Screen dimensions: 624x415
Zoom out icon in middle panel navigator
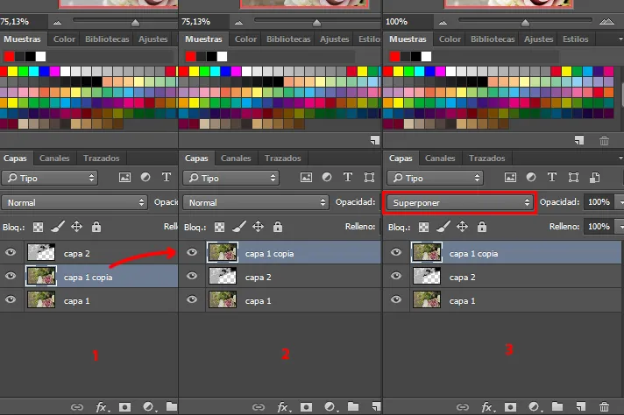(x=238, y=23)
